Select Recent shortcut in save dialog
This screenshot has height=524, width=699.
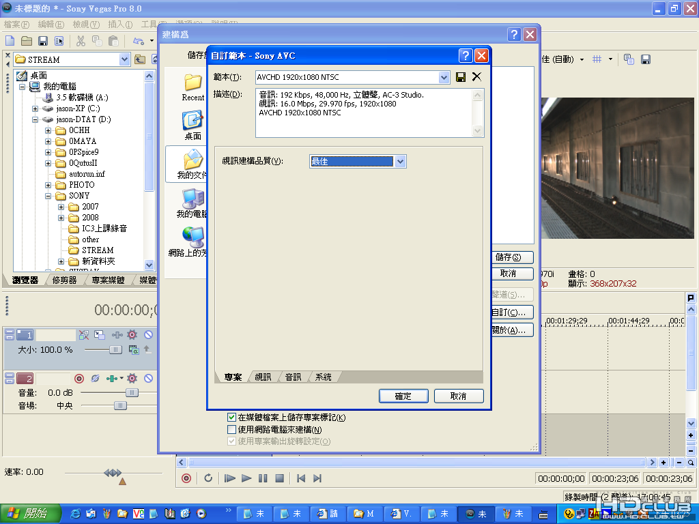pos(192,87)
